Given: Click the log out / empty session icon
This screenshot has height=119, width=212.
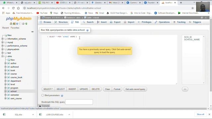Looking at the screenshot, I should tap(14, 23).
